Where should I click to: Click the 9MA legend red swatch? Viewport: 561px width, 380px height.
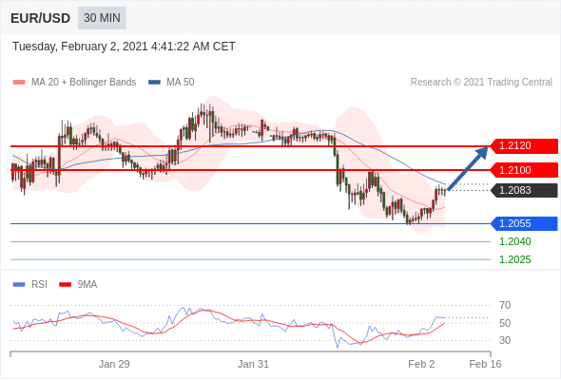point(65,285)
